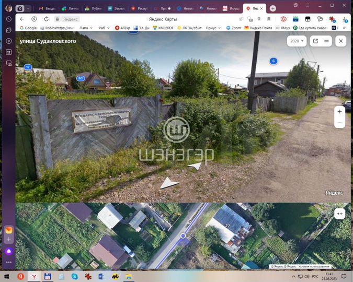This screenshot has width=353, height=282.
Task: Open the sidebar screenshot camera icon
Action: tap(9, 63)
